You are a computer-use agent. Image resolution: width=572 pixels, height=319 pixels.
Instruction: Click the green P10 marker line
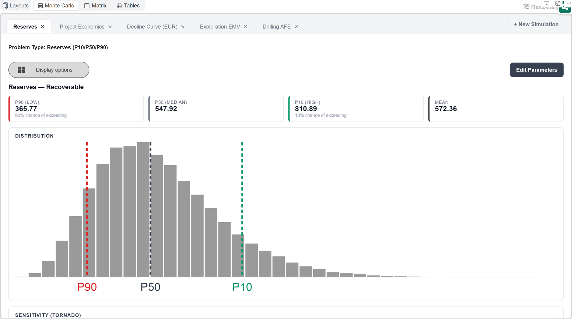coord(242,209)
